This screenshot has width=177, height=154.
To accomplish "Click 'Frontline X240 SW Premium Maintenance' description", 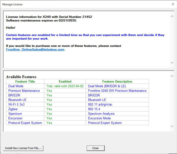I will pyautogui.click(x=117, y=91).
